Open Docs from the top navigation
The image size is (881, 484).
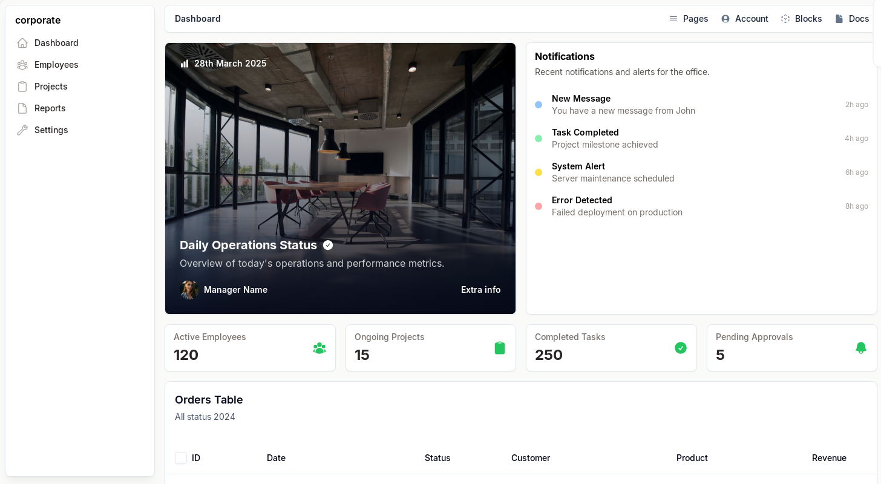(x=852, y=19)
